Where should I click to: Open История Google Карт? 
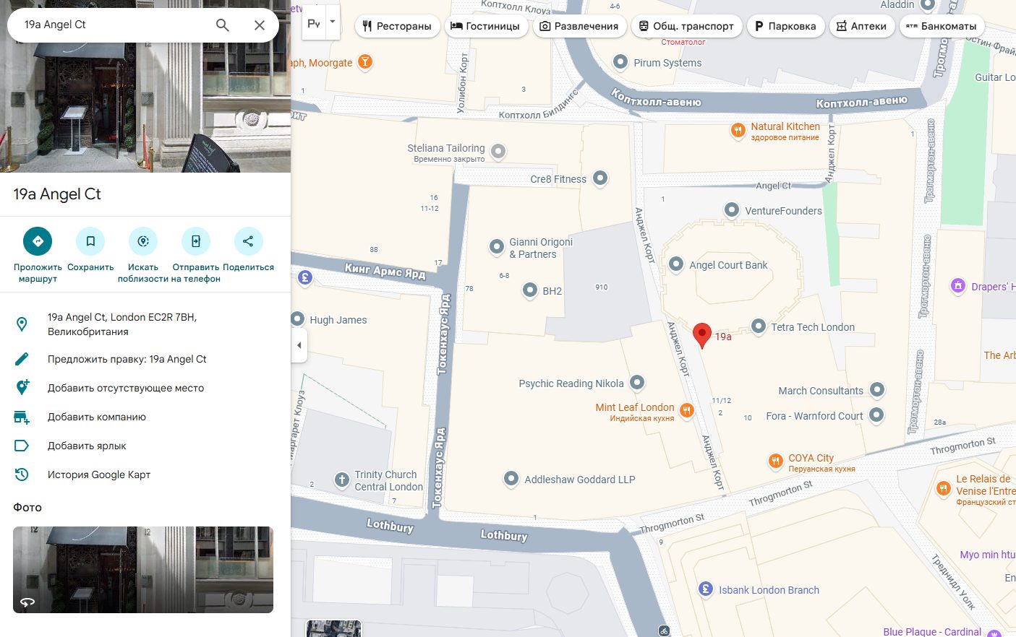145,474
